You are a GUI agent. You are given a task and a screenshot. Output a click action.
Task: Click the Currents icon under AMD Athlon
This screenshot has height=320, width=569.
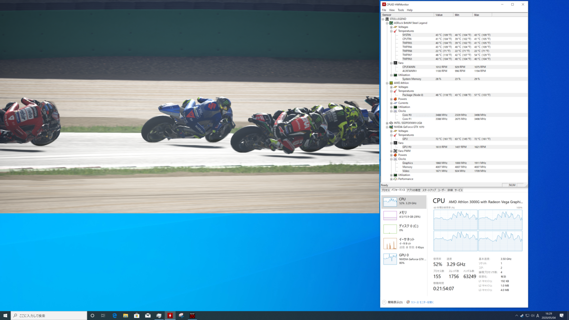(395, 103)
